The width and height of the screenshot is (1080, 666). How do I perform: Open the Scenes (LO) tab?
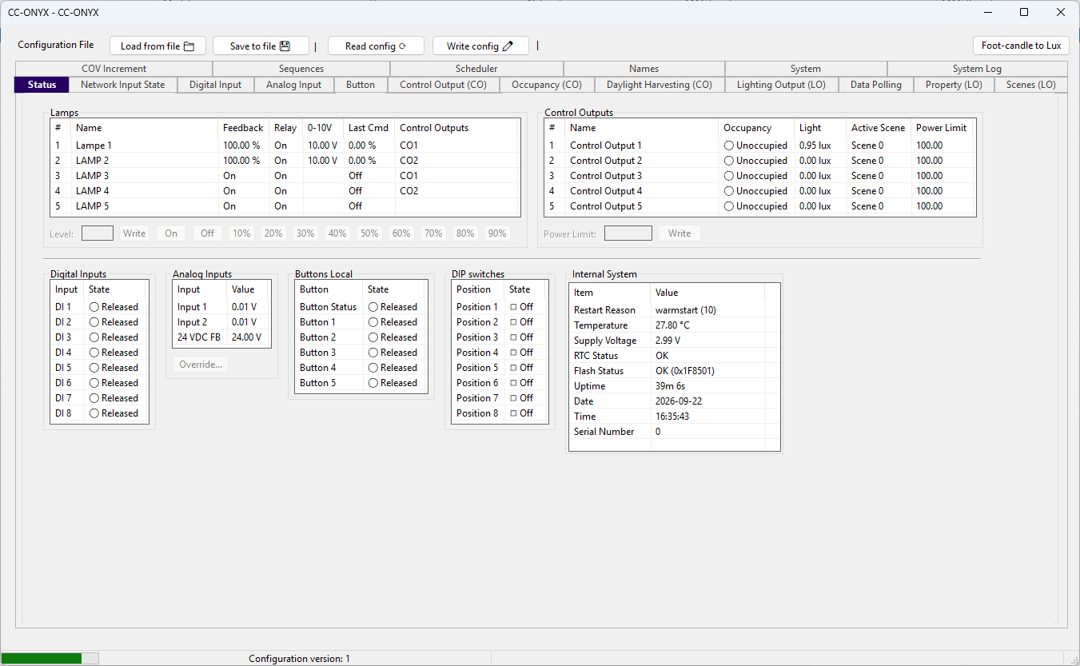click(1031, 85)
